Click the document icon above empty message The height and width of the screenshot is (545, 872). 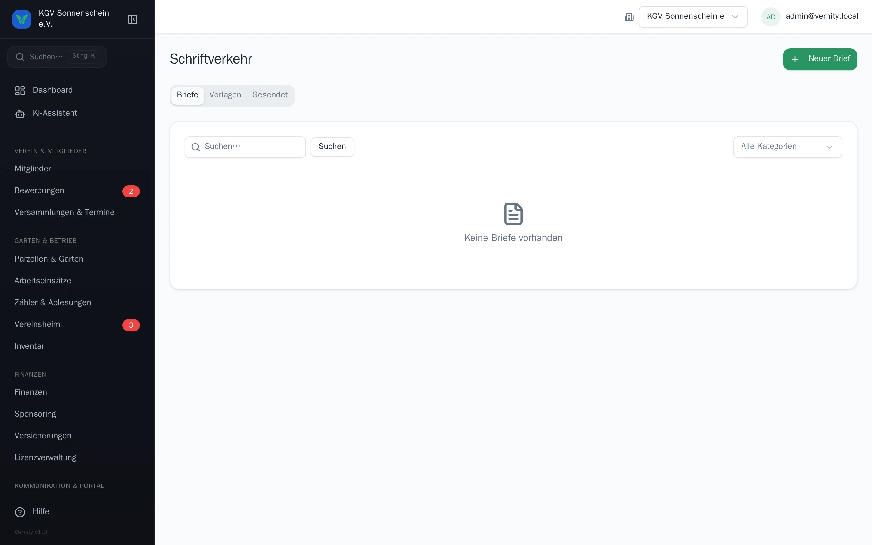(513, 213)
